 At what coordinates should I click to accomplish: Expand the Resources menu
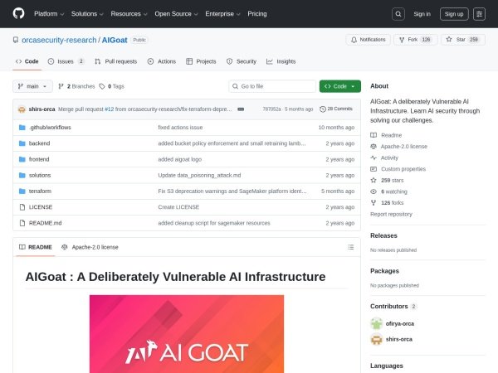(129, 14)
